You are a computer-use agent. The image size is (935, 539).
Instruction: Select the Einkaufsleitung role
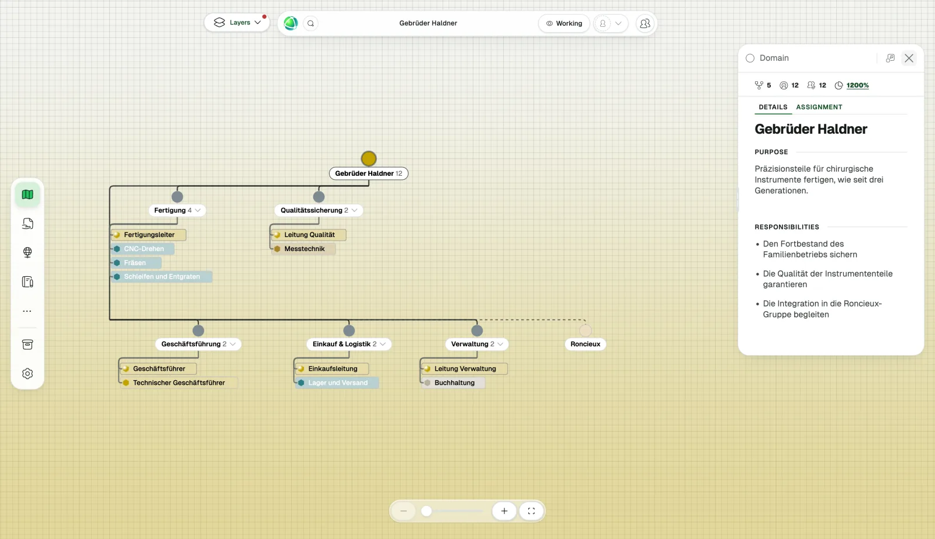(x=332, y=368)
